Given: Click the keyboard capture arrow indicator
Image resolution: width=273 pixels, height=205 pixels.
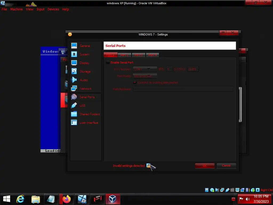Looking at the screenshot, I should tap(258, 190).
